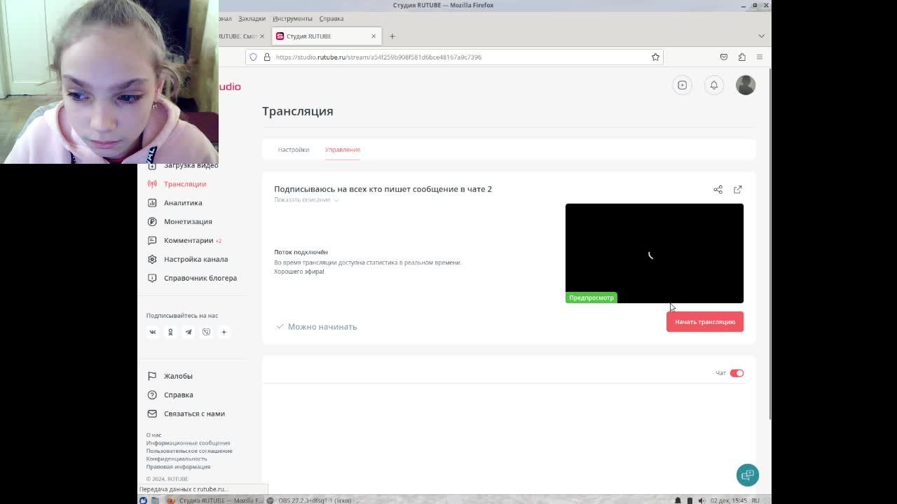Open the user profile avatar
This screenshot has width=897, height=504.
point(746,85)
